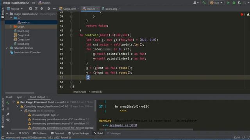This screenshot has height=140, width=250.
Task: Click fold marker at line 46
Action: (x=71, y=49)
